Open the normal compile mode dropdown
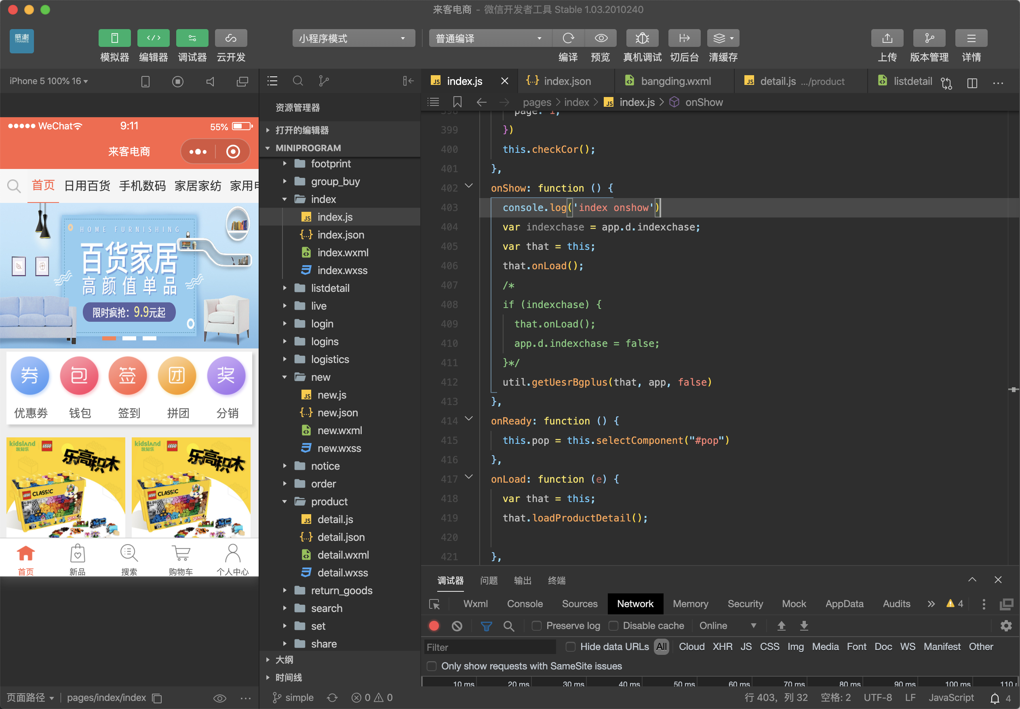The width and height of the screenshot is (1020, 709). [x=490, y=38]
